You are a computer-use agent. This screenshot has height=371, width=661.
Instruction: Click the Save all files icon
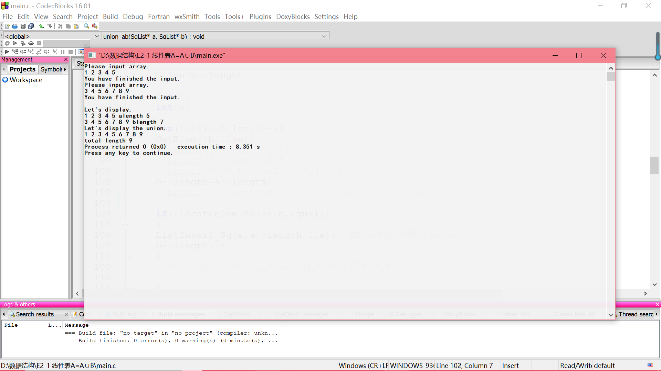(31, 26)
